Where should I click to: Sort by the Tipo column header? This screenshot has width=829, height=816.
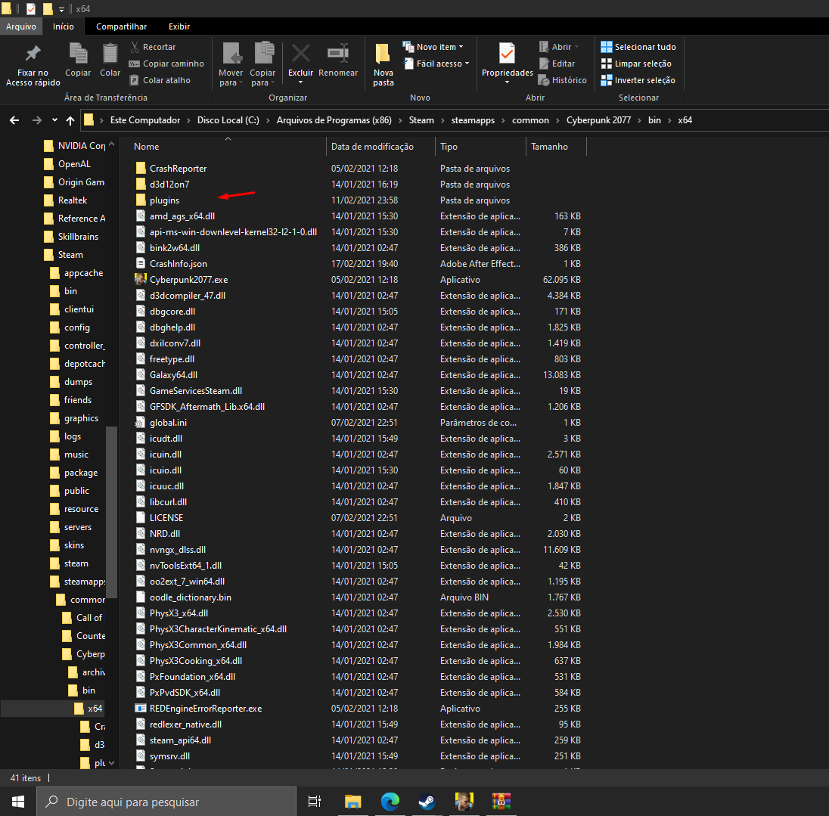click(449, 147)
